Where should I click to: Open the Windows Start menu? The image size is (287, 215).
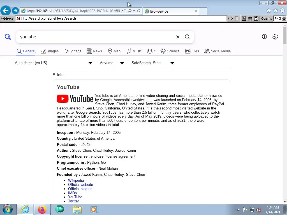pos(8,209)
